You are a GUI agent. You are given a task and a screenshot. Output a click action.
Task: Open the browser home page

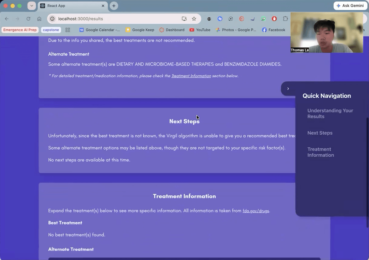point(39,19)
